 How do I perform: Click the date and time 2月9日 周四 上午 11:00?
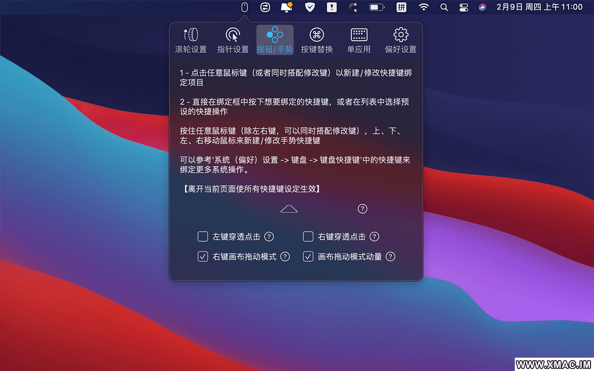(x=540, y=7)
